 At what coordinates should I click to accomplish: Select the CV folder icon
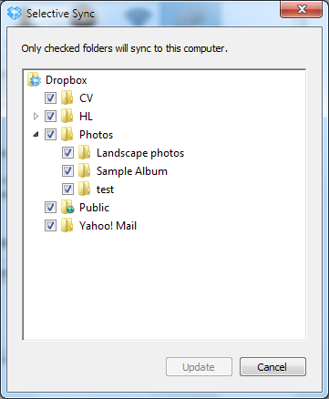(x=67, y=98)
